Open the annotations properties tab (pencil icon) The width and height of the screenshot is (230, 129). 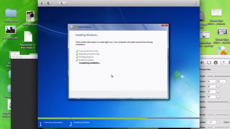click(x=222, y=63)
